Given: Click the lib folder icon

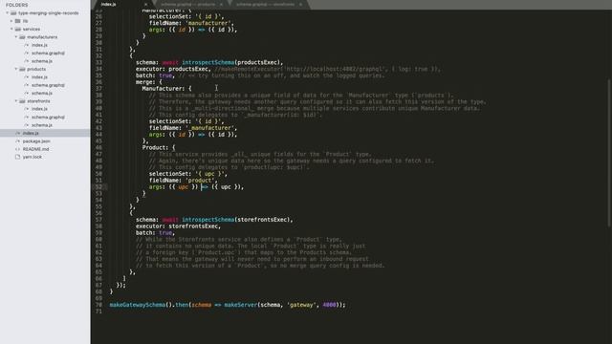Looking at the screenshot, I should point(17,21).
